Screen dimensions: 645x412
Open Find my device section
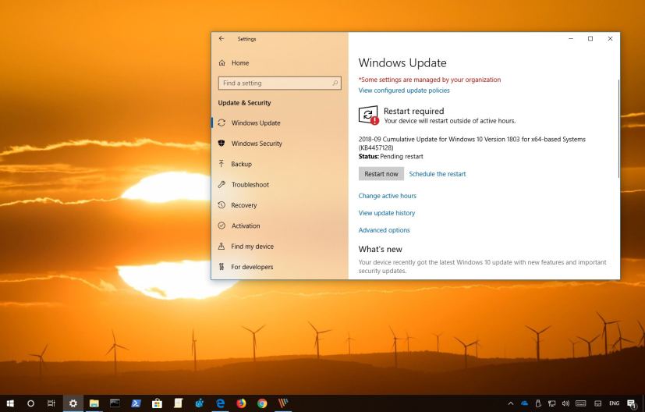click(x=280, y=246)
